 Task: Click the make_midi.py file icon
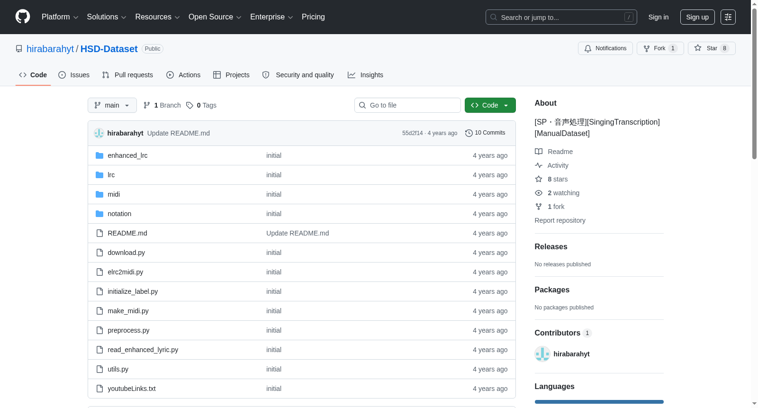[99, 311]
